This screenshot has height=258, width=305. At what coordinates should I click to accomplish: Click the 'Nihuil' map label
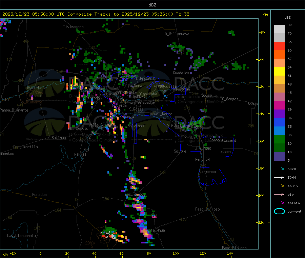coord(80,155)
